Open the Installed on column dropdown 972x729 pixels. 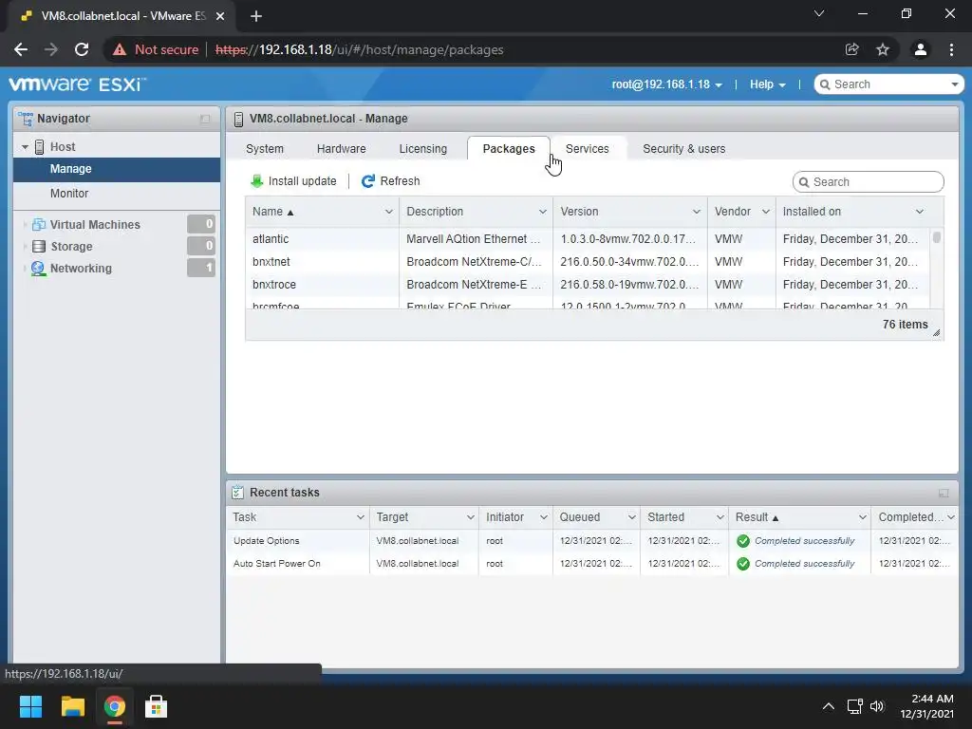click(919, 212)
